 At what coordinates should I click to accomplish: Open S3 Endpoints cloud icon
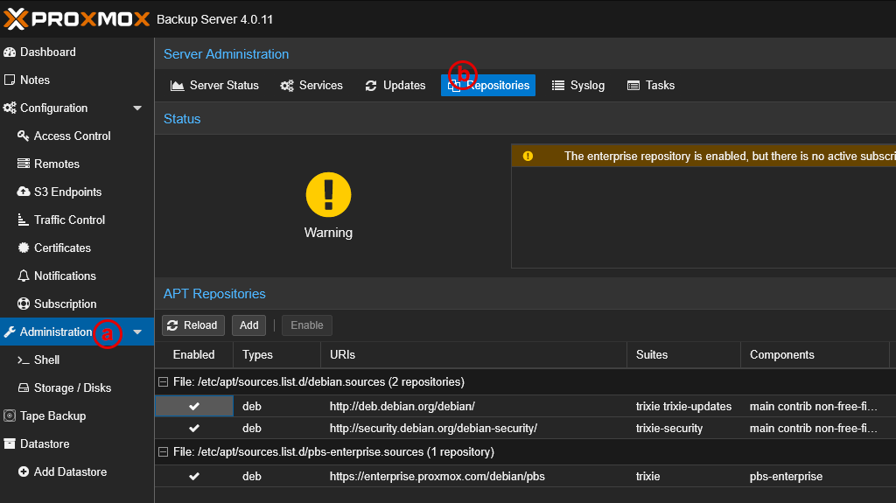[x=24, y=192]
